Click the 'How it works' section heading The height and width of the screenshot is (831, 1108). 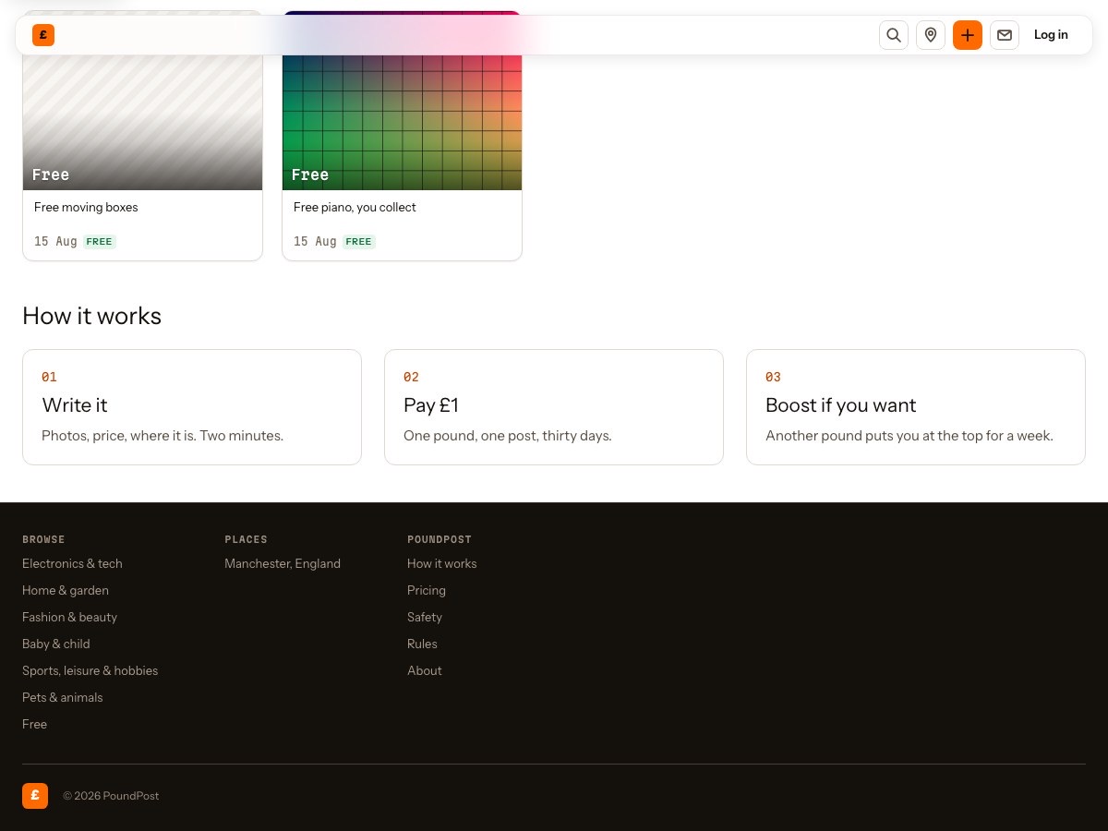[91, 316]
